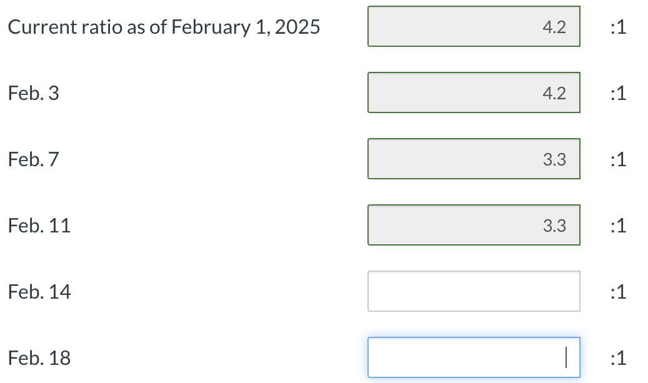The width and height of the screenshot is (648, 383).
Task: Click the :1 suffix beside the February 1 field
Action: click(x=618, y=26)
